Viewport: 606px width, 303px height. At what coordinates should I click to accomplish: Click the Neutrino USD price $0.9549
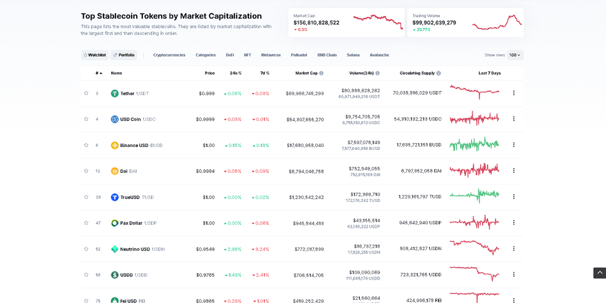(205, 249)
